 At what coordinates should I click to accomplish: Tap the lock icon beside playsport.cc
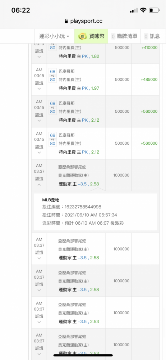(66, 21)
